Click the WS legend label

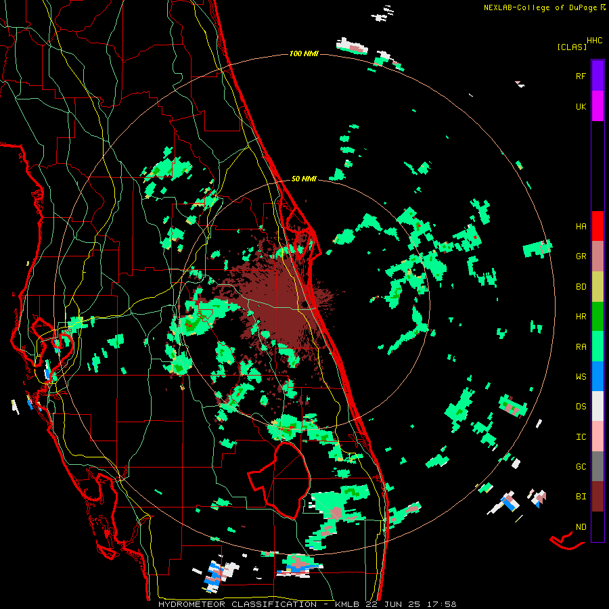point(581,377)
